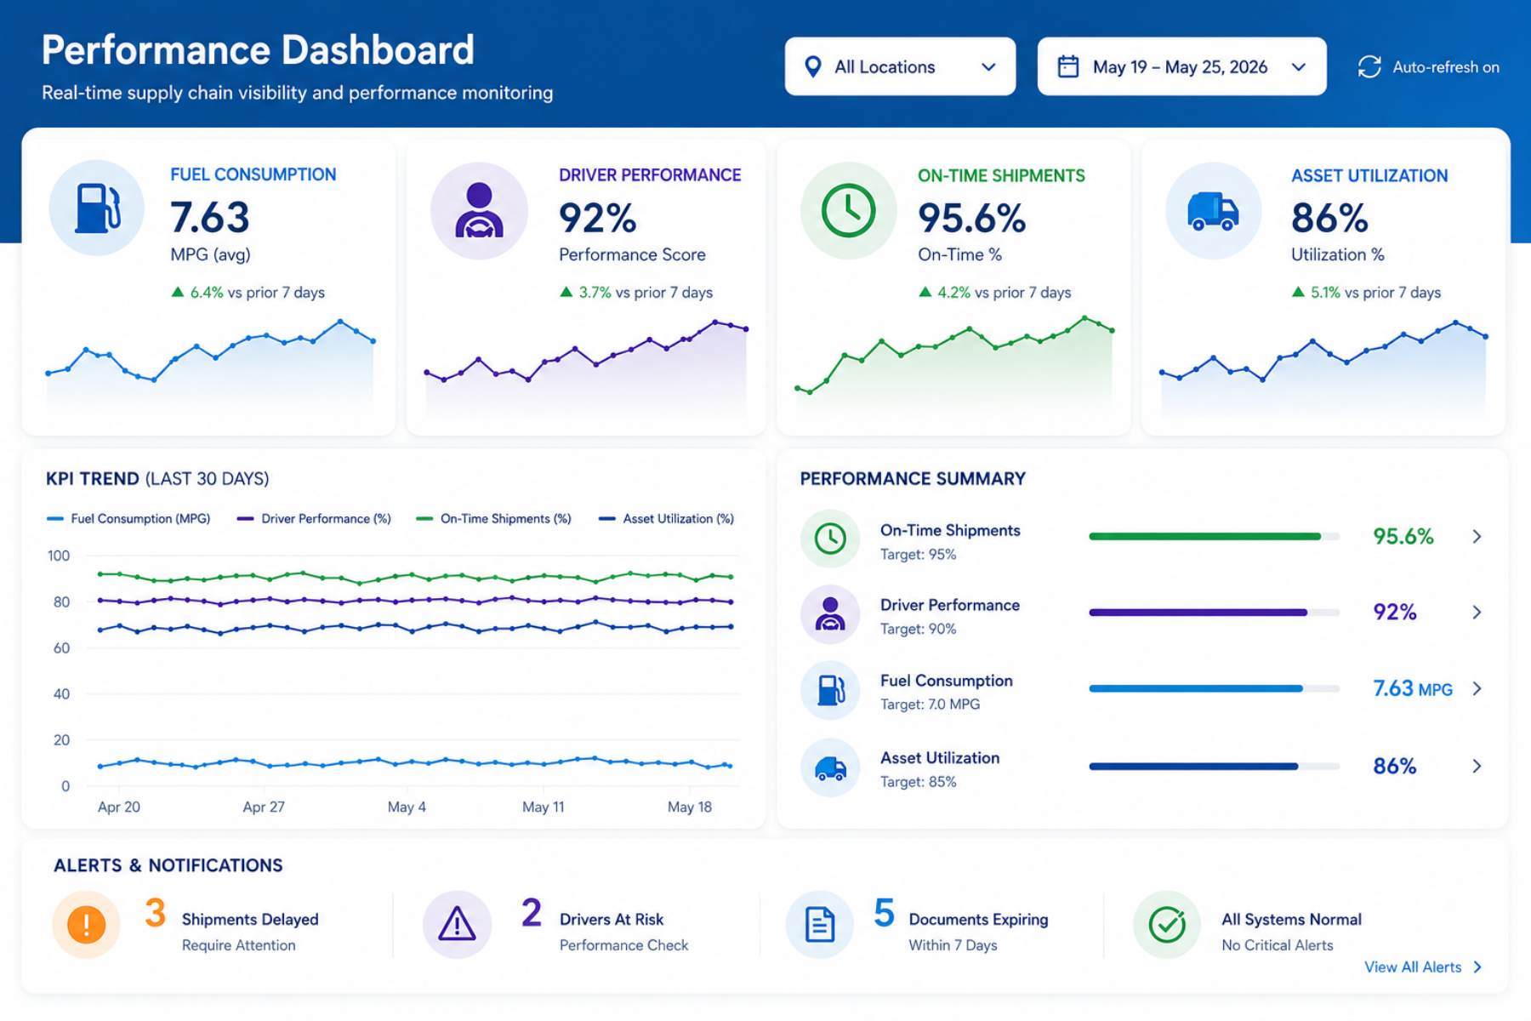This screenshot has width=1531, height=1021.
Task: Click the truck icon beside Asset Utilization summary row
Action: click(830, 767)
